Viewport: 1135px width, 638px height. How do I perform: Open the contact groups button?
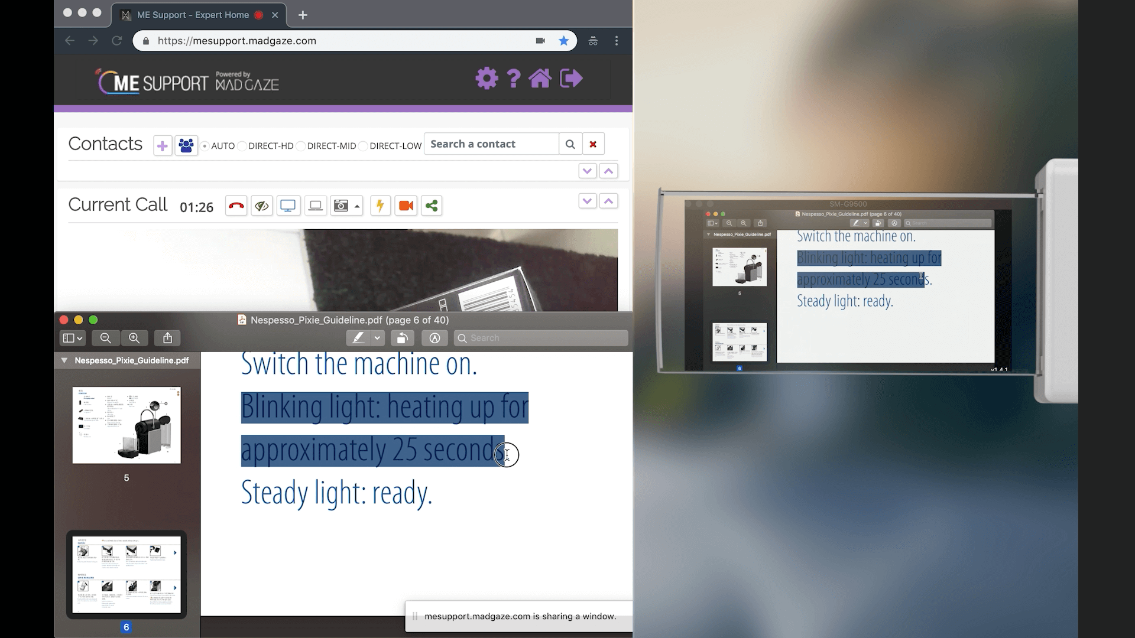click(x=186, y=145)
